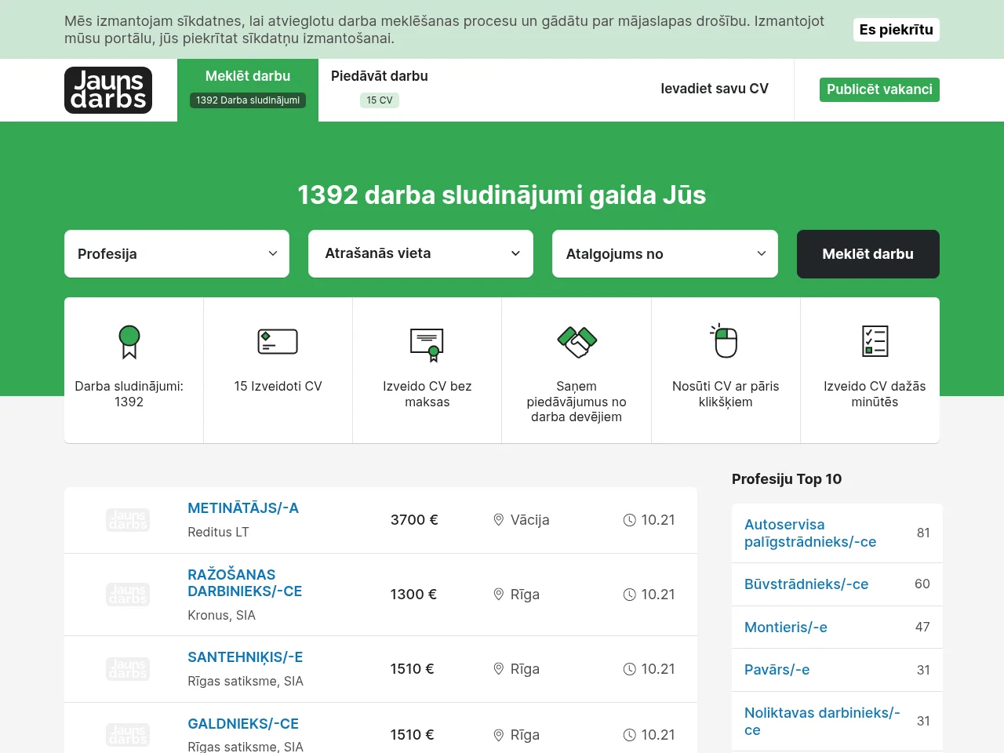Click clock icon in SANTEHNIĶIS/-E row
This screenshot has width=1004, height=753.
629,669
